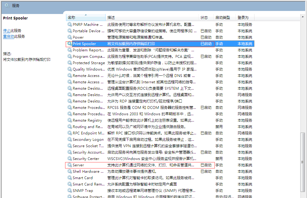This screenshot has height=198, width=307.
Task: Click the Secure Socket T... gear icon
Action: [x=69, y=146]
